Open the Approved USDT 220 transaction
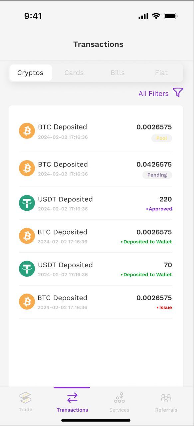 96,203
